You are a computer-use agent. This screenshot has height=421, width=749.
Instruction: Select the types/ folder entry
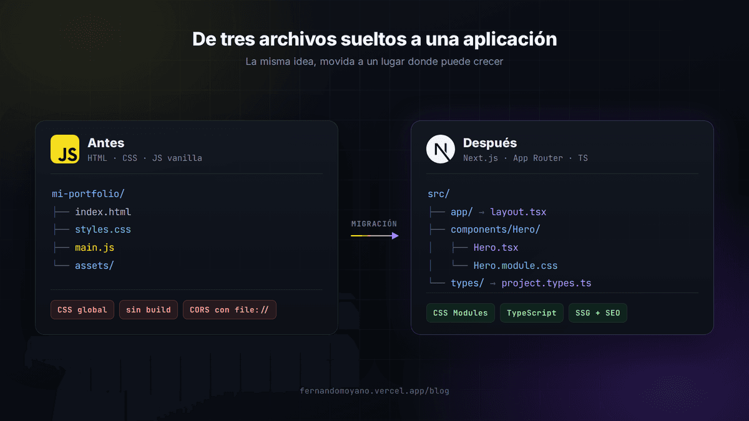click(x=468, y=283)
